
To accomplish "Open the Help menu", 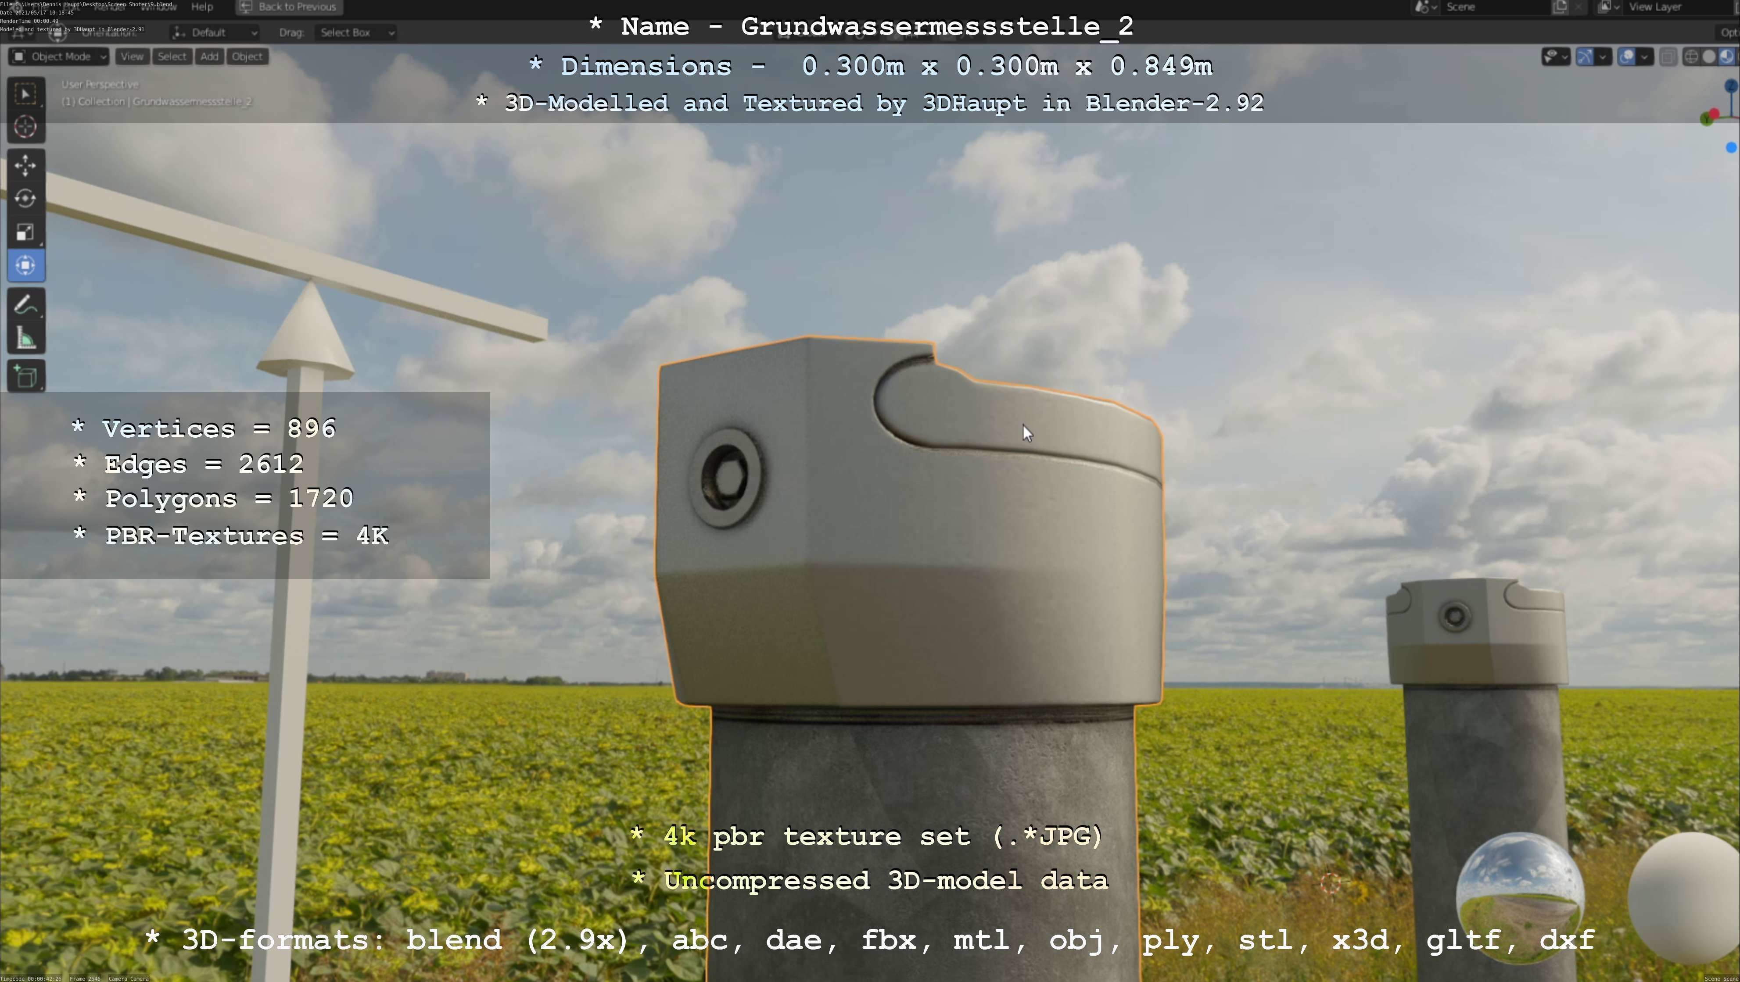I will point(202,7).
